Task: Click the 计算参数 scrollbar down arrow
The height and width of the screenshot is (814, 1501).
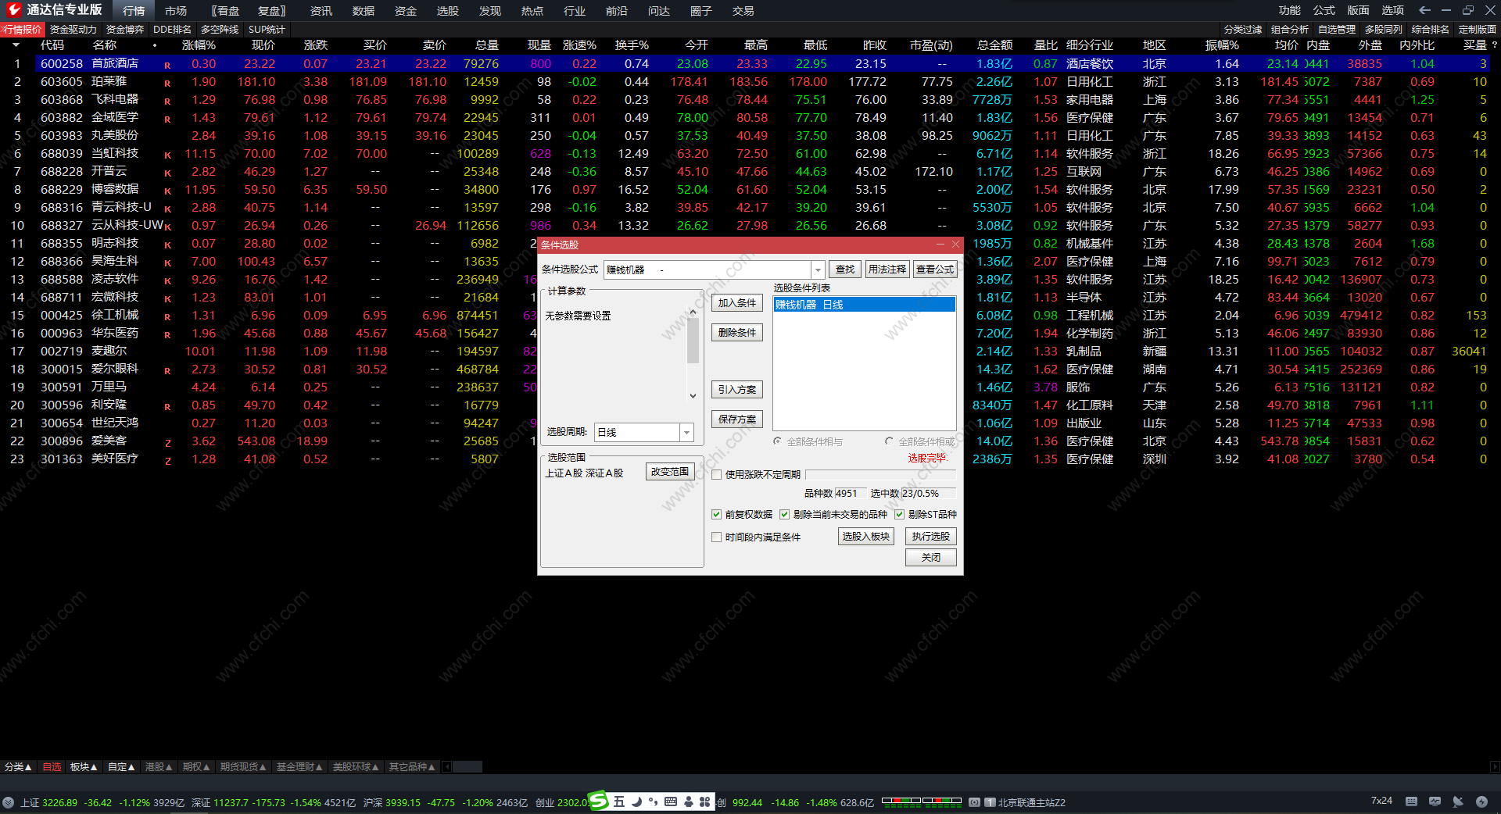Action: [693, 396]
